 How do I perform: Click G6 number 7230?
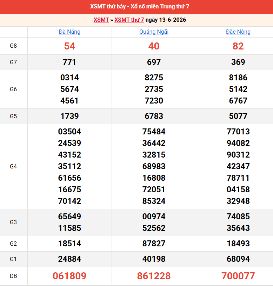(x=154, y=101)
